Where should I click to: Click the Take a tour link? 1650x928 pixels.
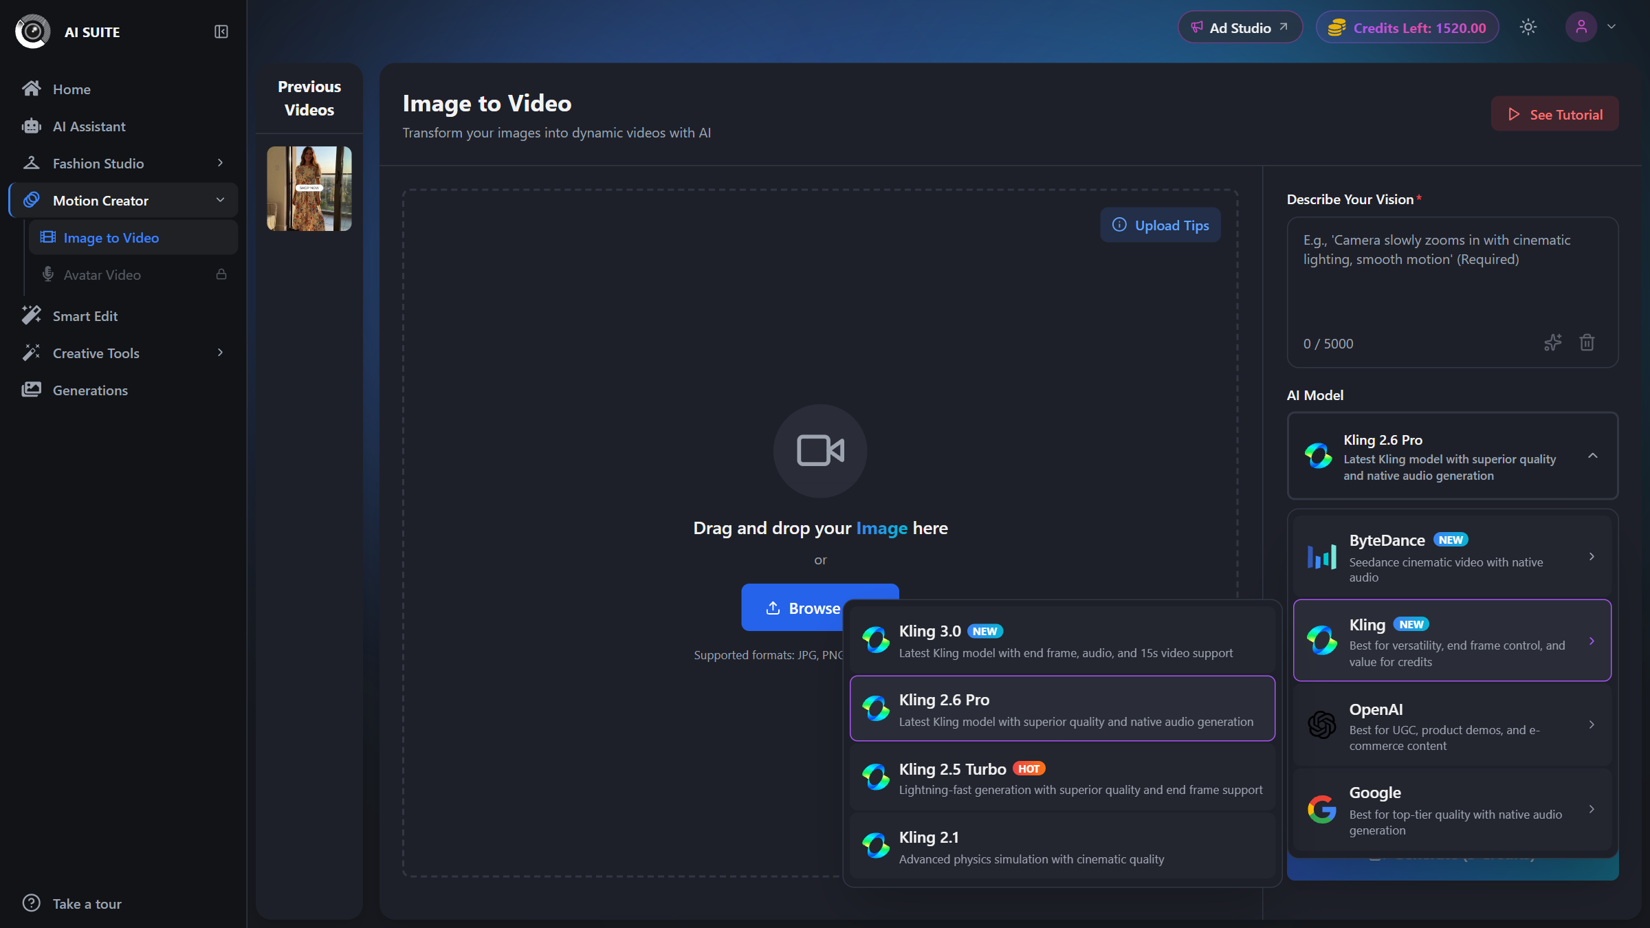coord(72,903)
